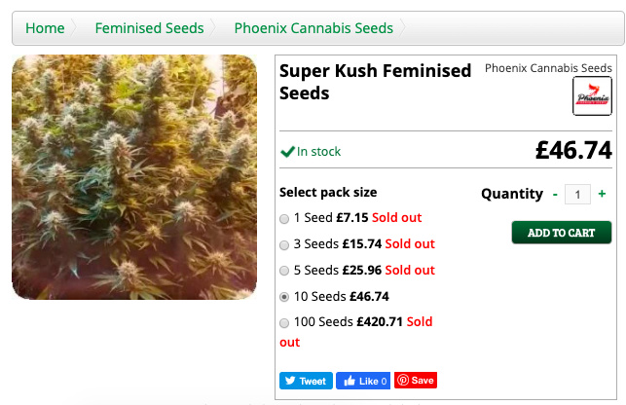This screenshot has width=626, height=405.
Task: Open the Feminised Seeds breadcrumb
Action: (x=149, y=28)
